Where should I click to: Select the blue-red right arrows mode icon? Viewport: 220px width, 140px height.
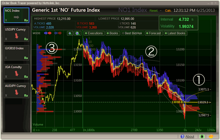point(48,34)
